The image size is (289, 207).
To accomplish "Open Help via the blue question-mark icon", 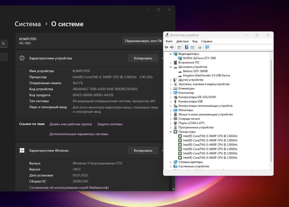I will tap(186, 47).
